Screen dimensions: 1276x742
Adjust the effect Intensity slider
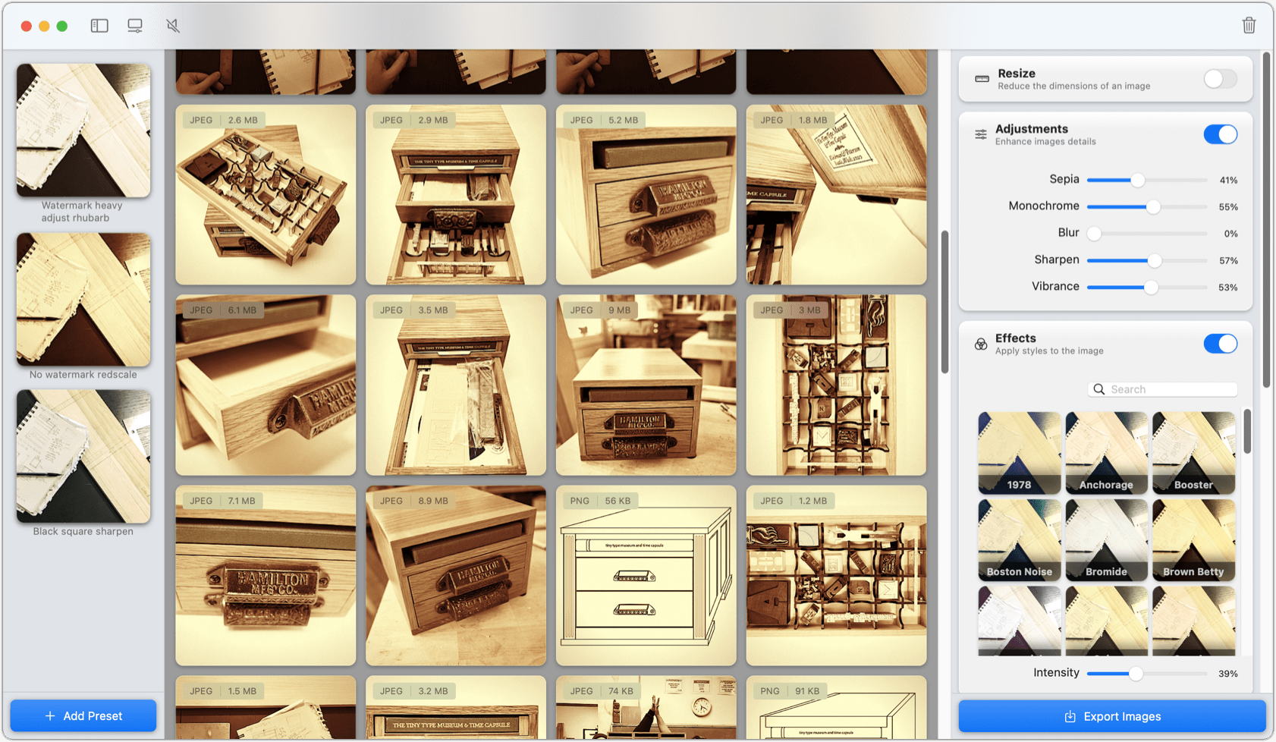click(1146, 673)
